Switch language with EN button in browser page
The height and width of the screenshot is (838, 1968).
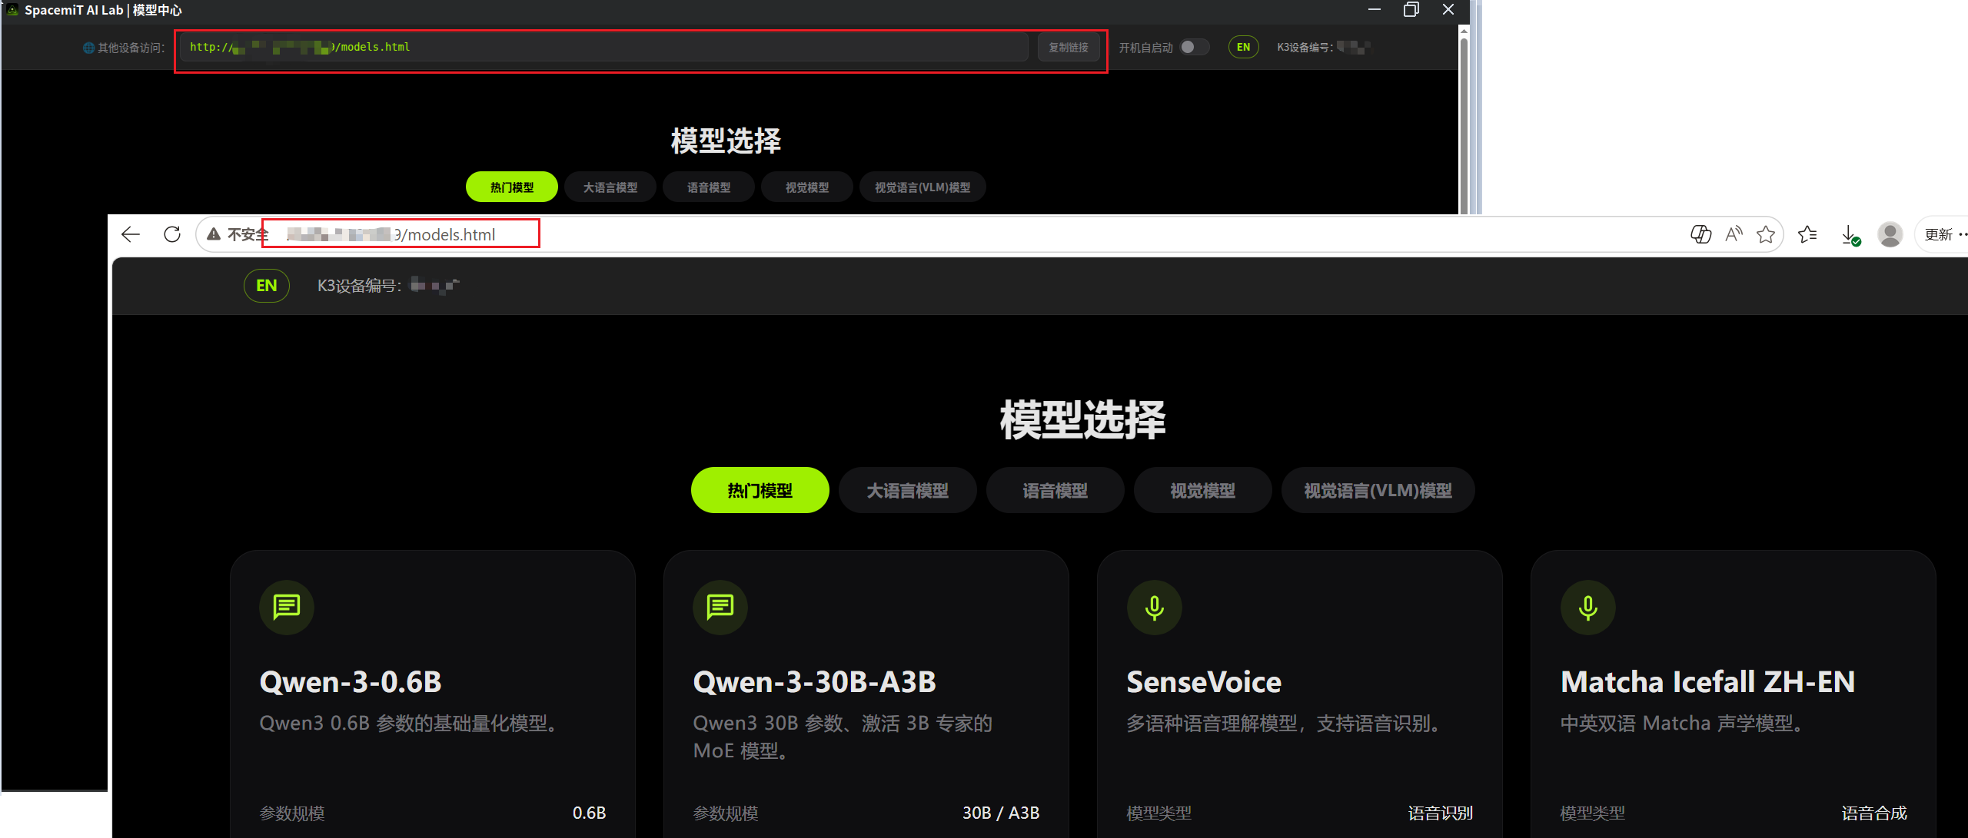[267, 286]
